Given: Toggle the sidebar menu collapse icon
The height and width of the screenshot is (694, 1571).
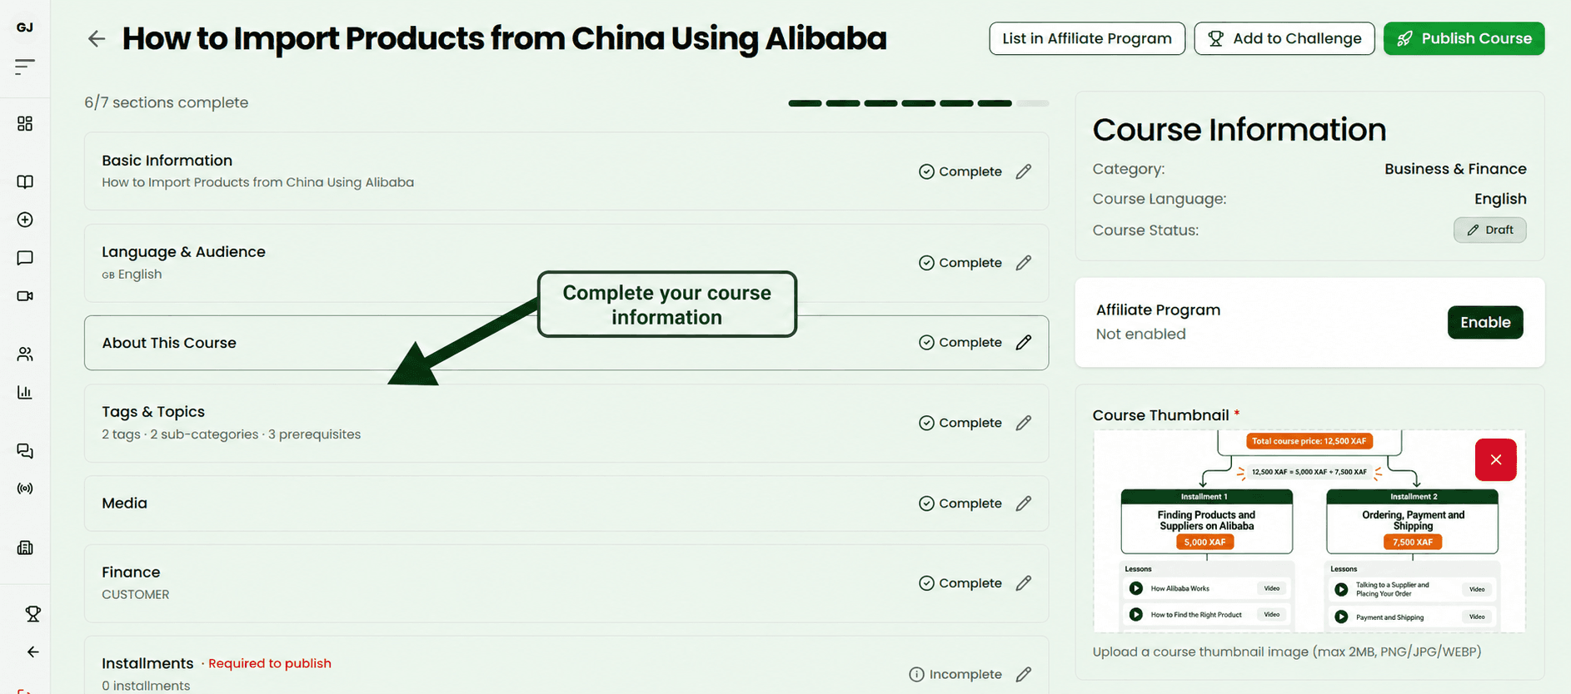Looking at the screenshot, I should pyautogui.click(x=25, y=66).
